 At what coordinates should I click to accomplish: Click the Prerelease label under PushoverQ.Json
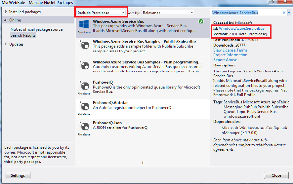pyautogui.click(x=84, y=134)
